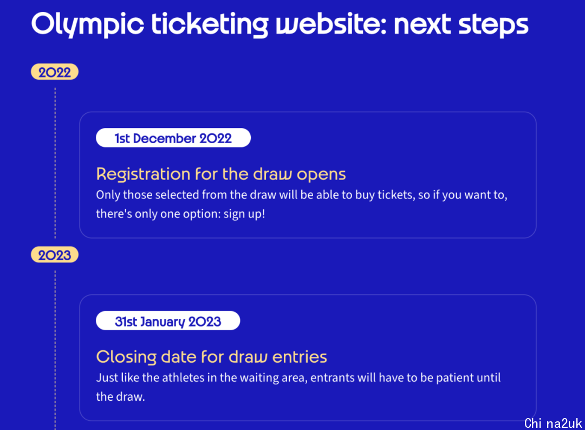The image size is (585, 430).
Task: Click the page title 'Olympic ticketing website: next steps'
Action: pyautogui.click(x=280, y=24)
